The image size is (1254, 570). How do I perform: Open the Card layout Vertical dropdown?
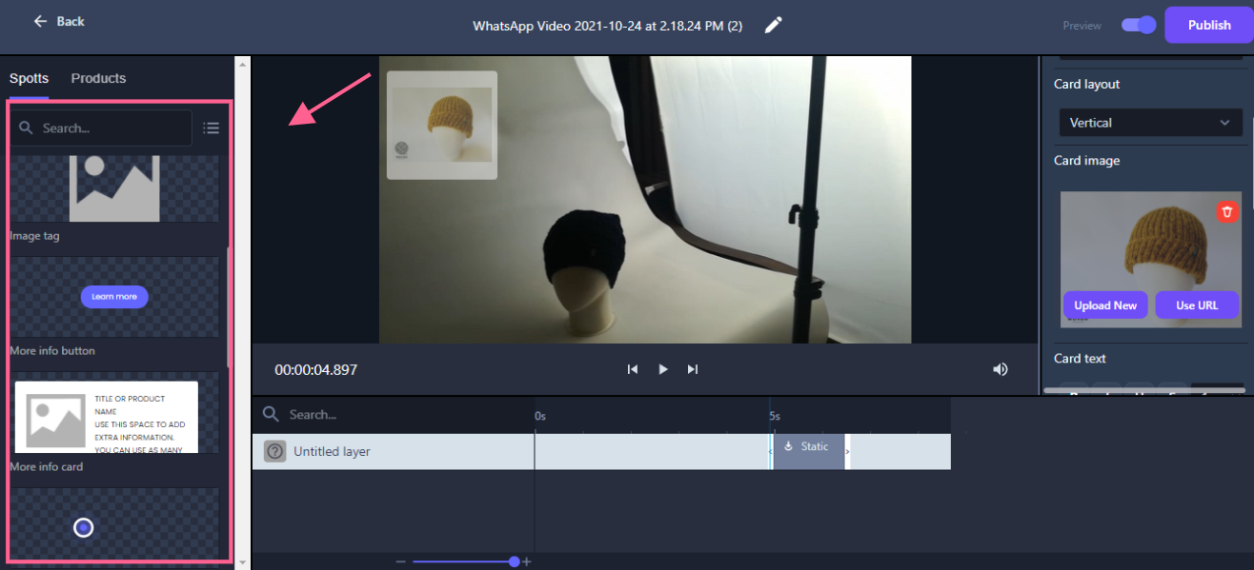(1150, 123)
